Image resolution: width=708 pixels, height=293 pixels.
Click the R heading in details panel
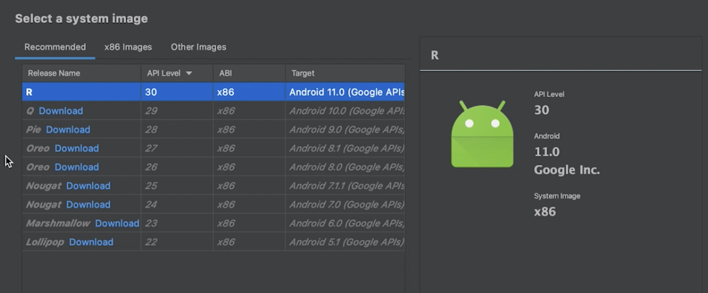pyautogui.click(x=435, y=55)
